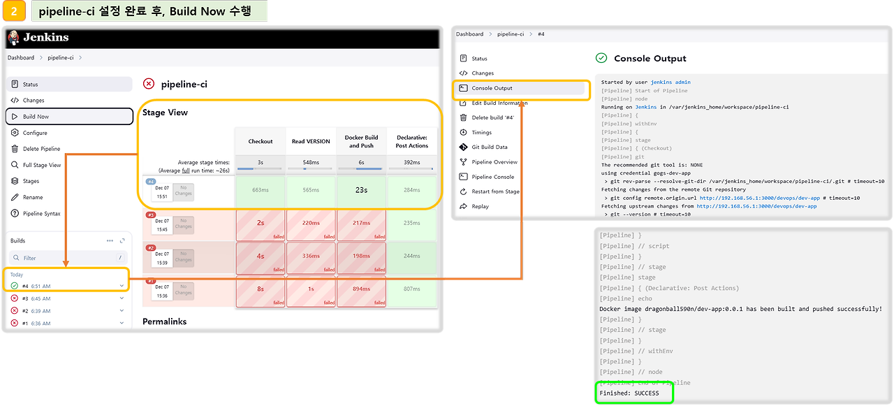Click the red failed status icon beside pipeline-ci title
894x406 pixels.
pos(148,84)
